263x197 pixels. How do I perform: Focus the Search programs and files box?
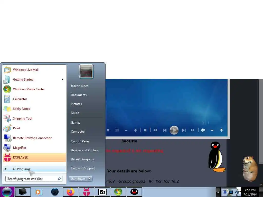click(x=34, y=179)
